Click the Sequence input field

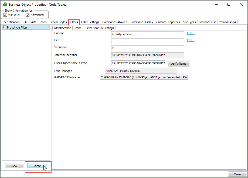pos(147,48)
